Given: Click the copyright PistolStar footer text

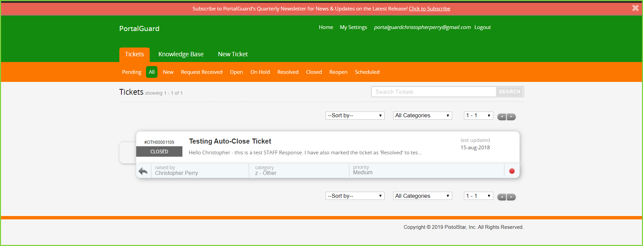Looking at the screenshot, I should [x=464, y=227].
